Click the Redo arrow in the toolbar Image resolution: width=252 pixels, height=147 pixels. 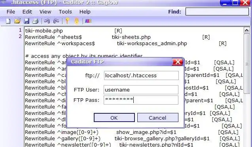point(56,21)
